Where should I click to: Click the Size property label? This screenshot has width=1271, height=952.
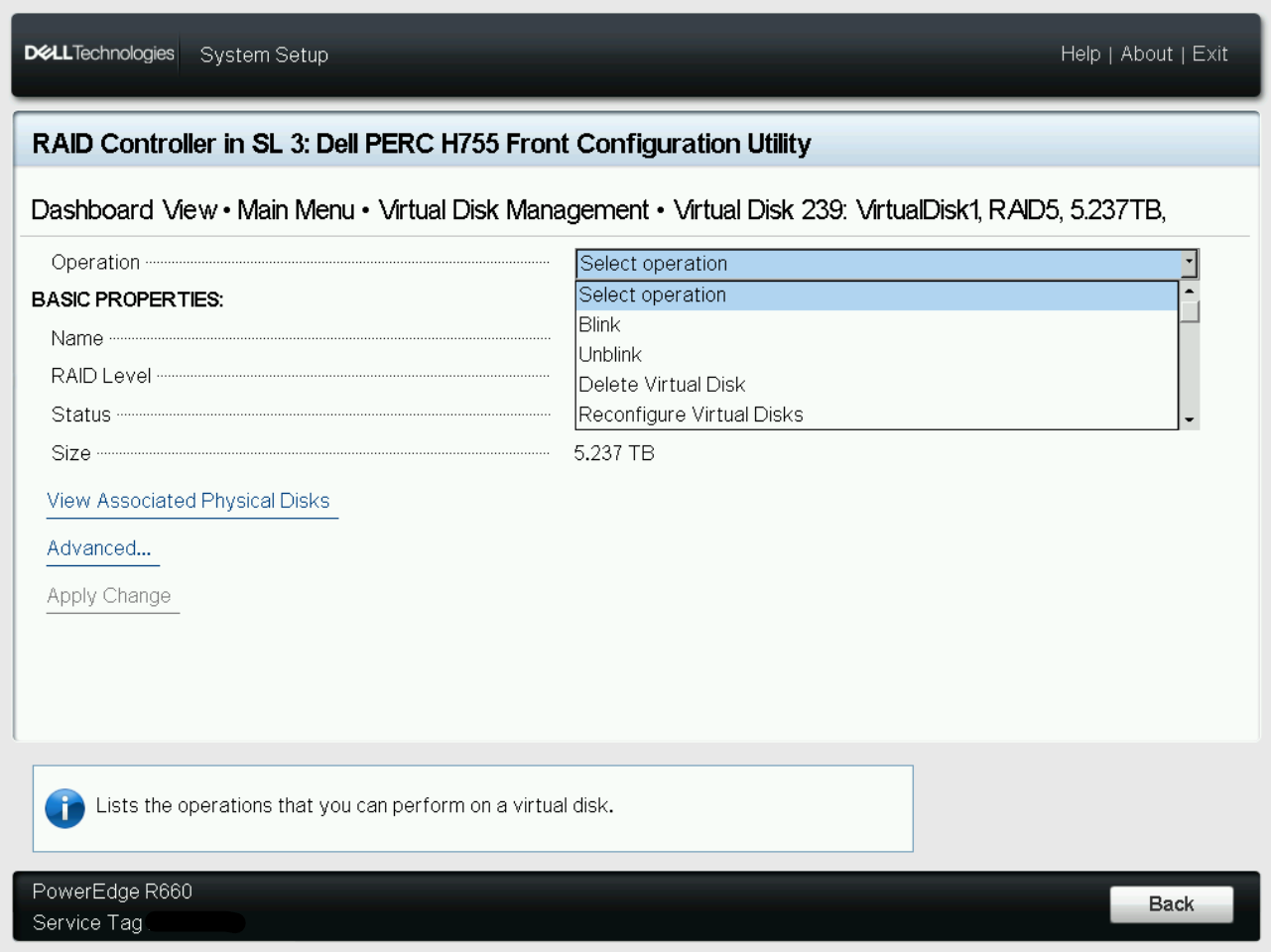71,454
